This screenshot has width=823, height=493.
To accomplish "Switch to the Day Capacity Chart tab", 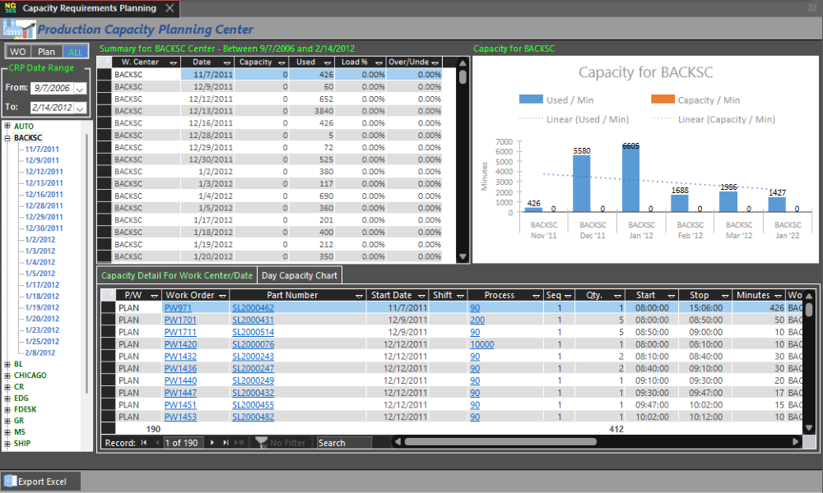I will [x=299, y=275].
